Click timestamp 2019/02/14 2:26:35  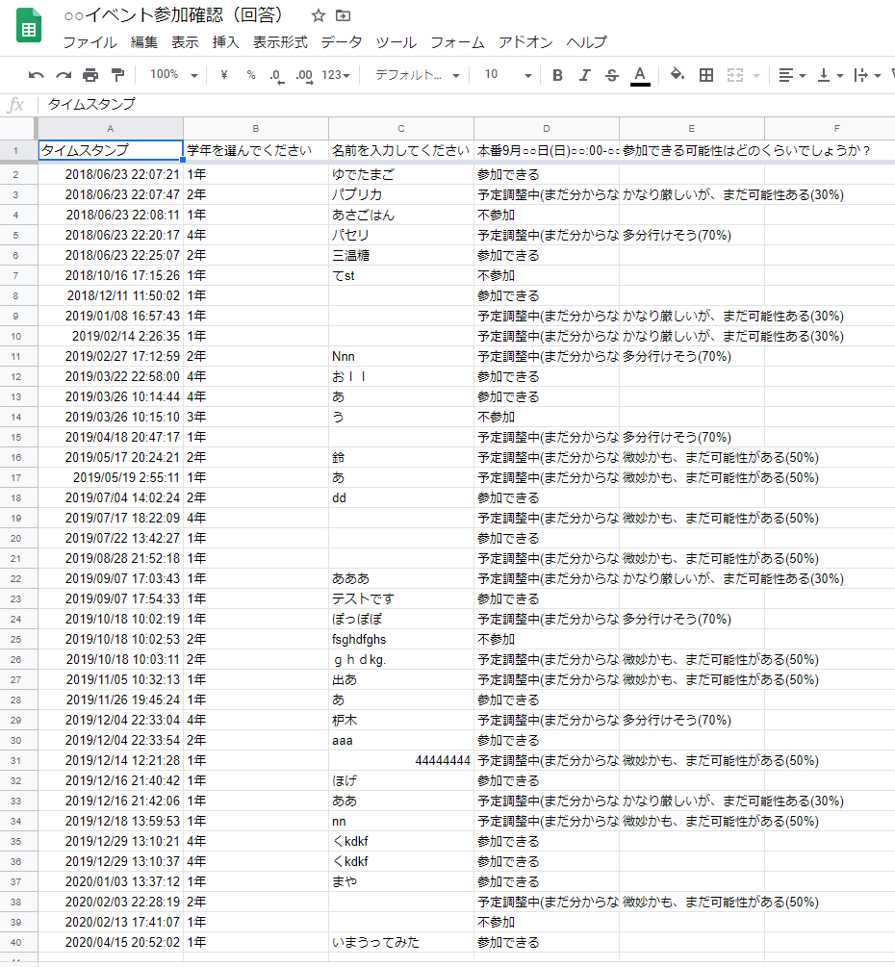click(111, 336)
